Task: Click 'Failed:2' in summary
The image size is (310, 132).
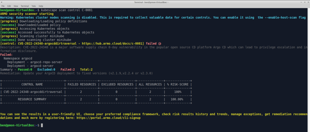Action: (68, 70)
